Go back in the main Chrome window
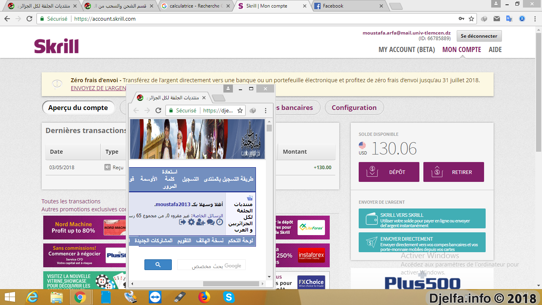Viewport: 542px width, 305px height. [7, 19]
